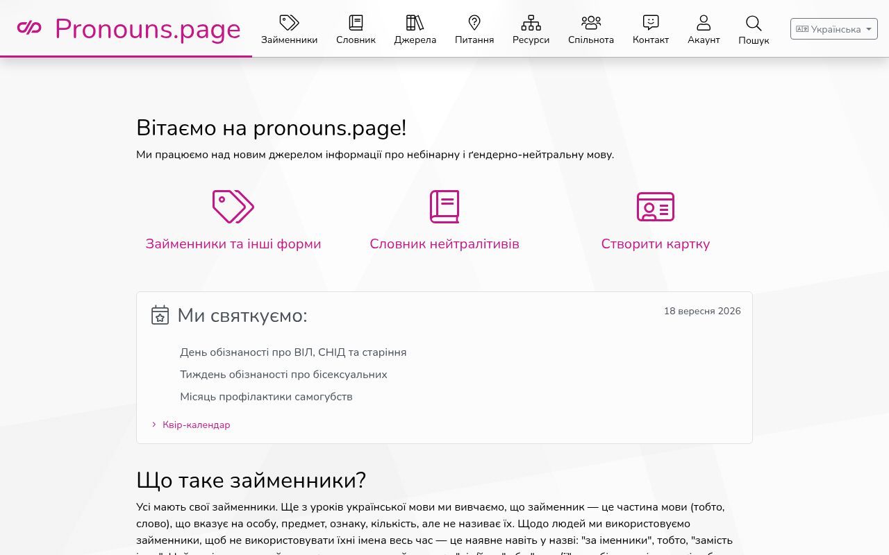The image size is (889, 555).
Task: Open the Словник нейтралітивів link
Action: point(444,244)
